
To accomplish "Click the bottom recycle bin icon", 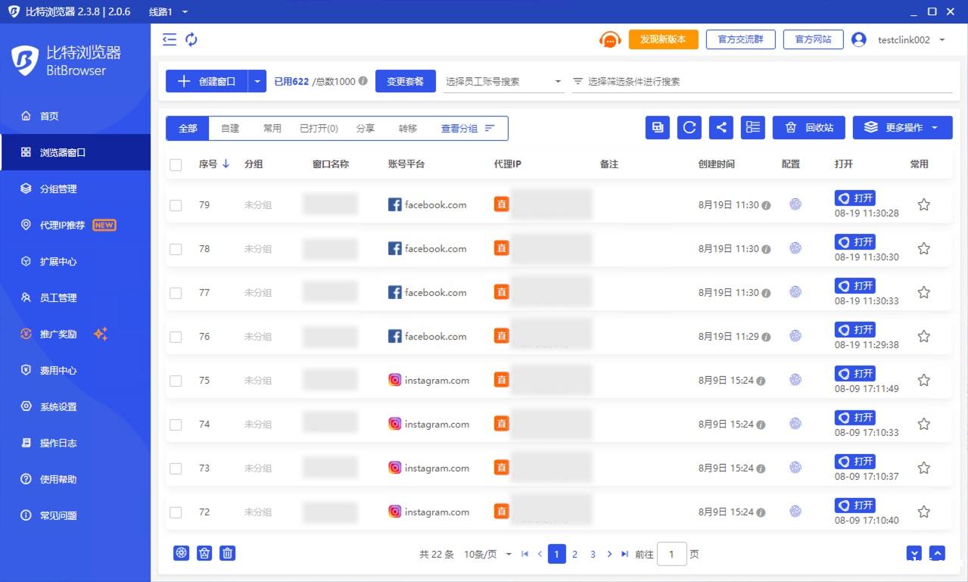I will pyautogui.click(x=204, y=553).
